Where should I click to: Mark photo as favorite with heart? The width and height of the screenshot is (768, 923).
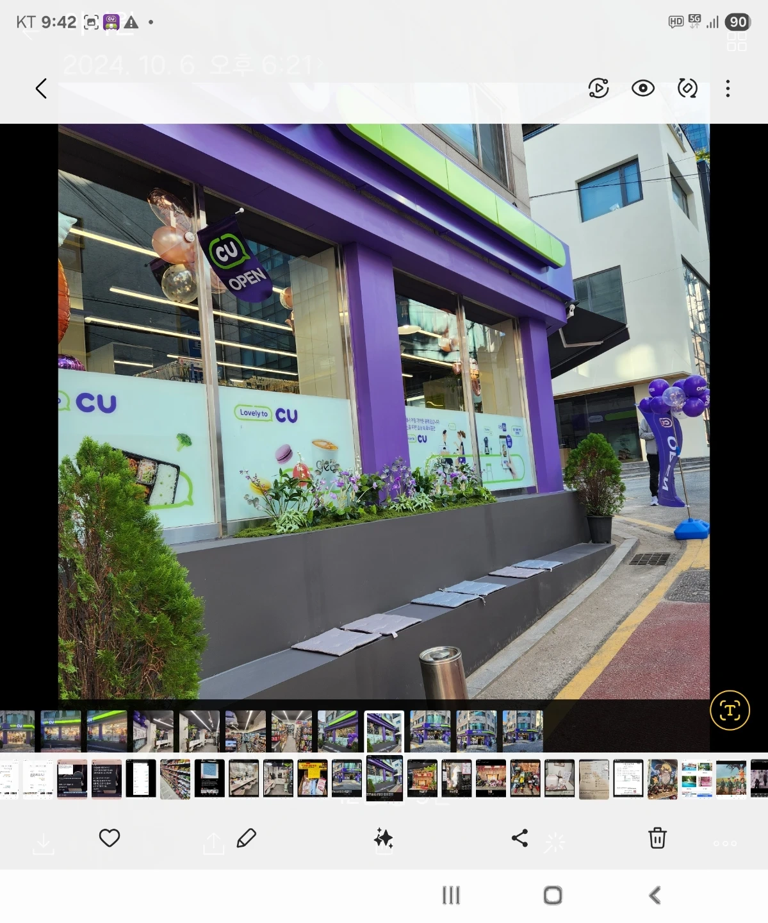pos(110,838)
